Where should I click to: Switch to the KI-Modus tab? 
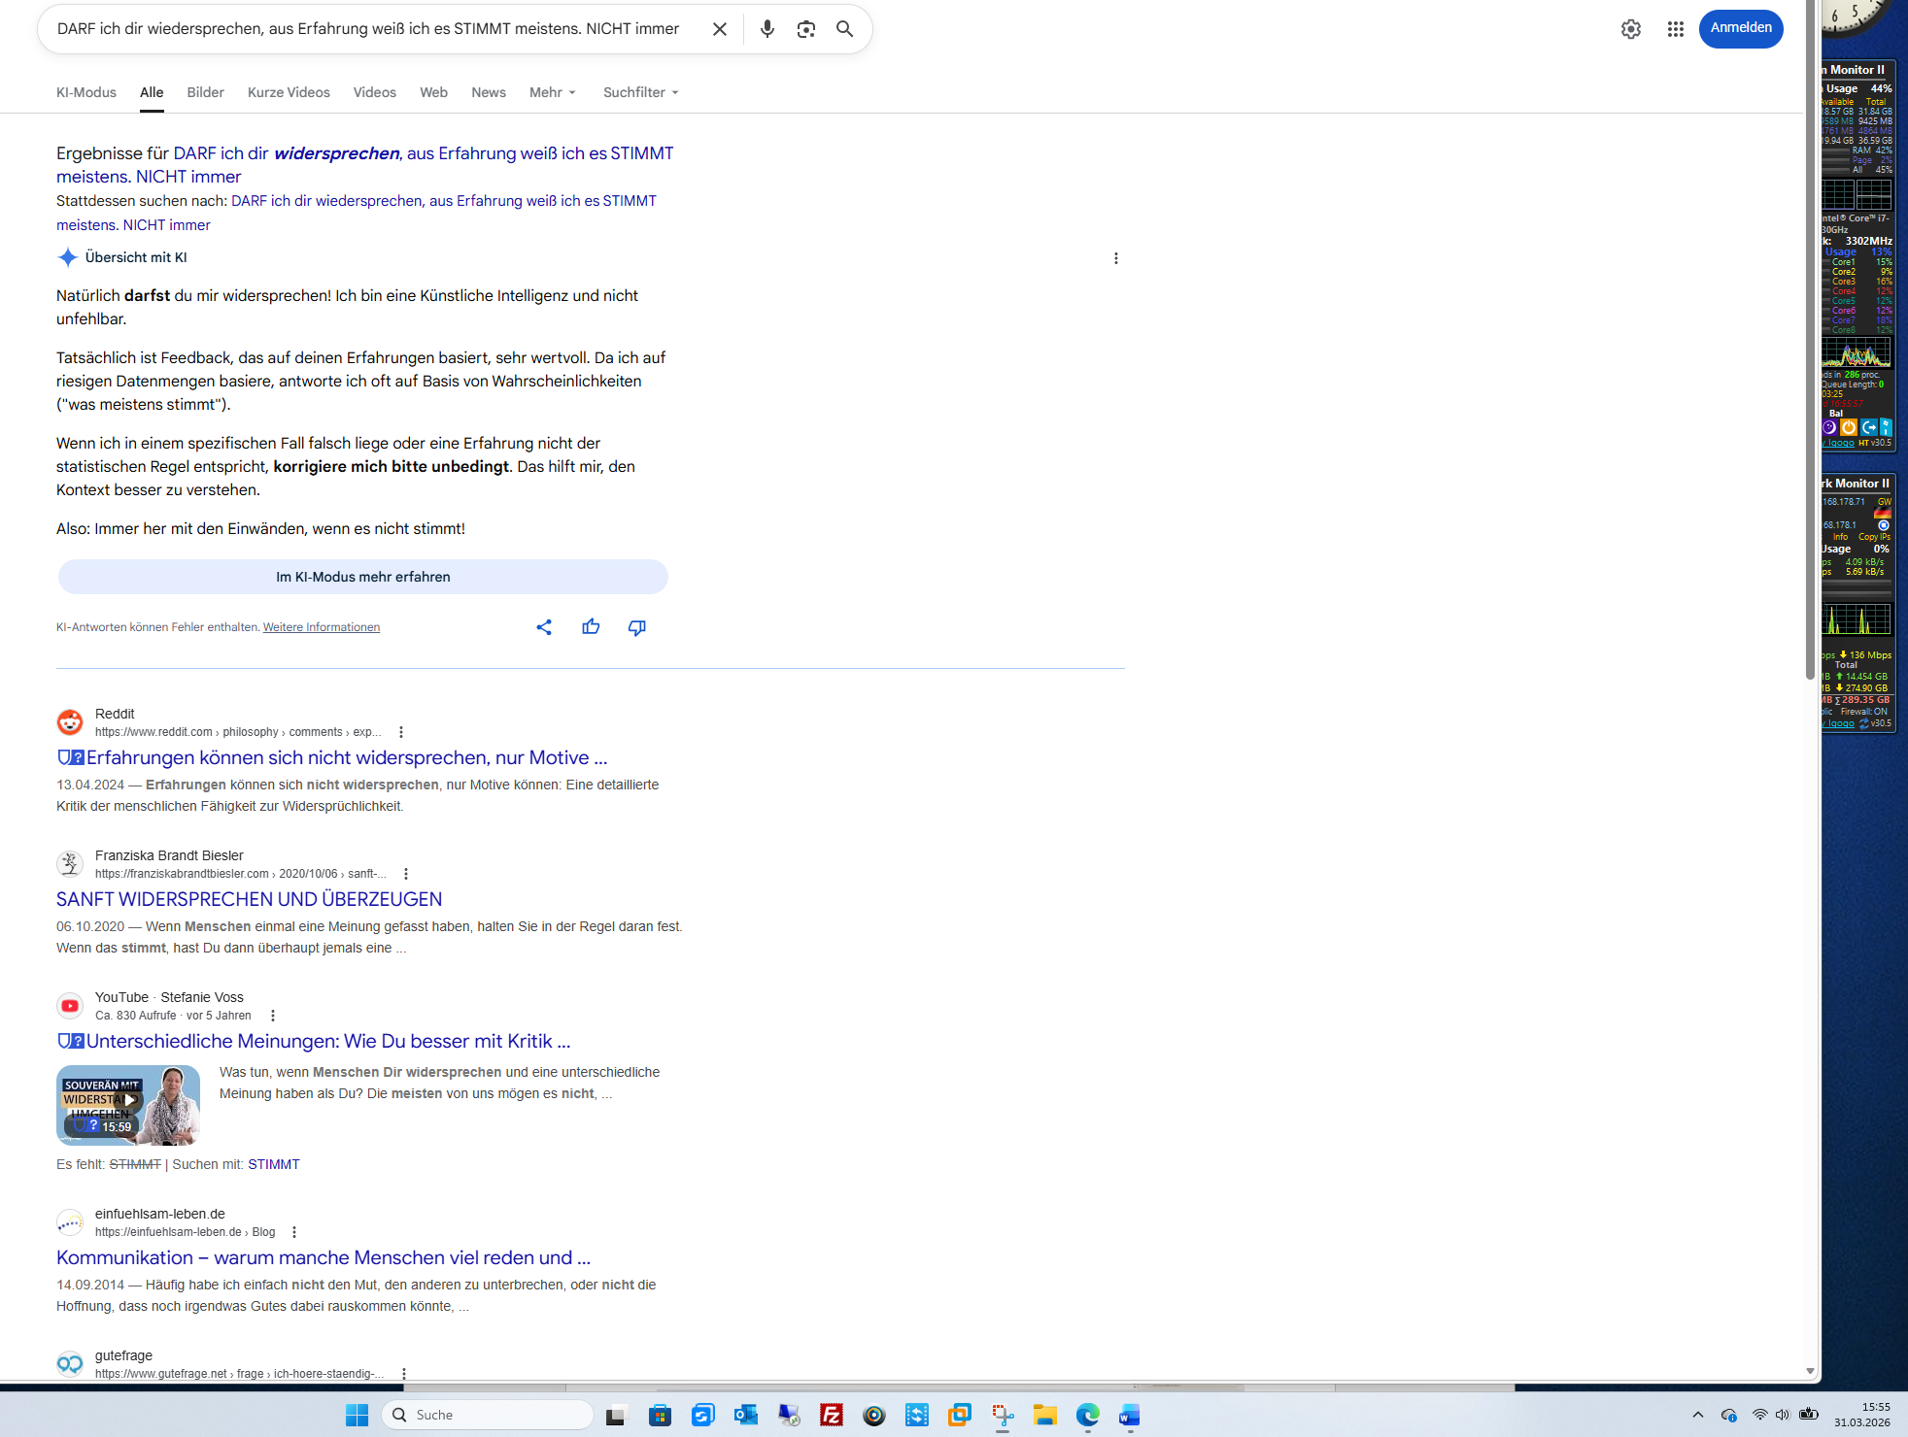coord(85,92)
